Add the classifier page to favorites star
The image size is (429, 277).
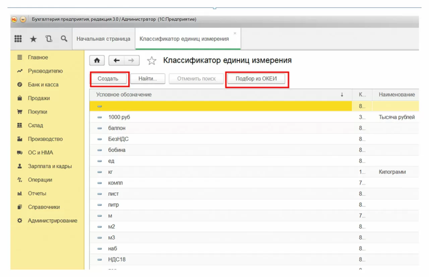pyautogui.click(x=152, y=60)
